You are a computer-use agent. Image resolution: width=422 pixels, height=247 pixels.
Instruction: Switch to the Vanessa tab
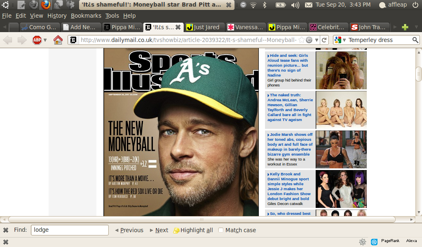246,27
